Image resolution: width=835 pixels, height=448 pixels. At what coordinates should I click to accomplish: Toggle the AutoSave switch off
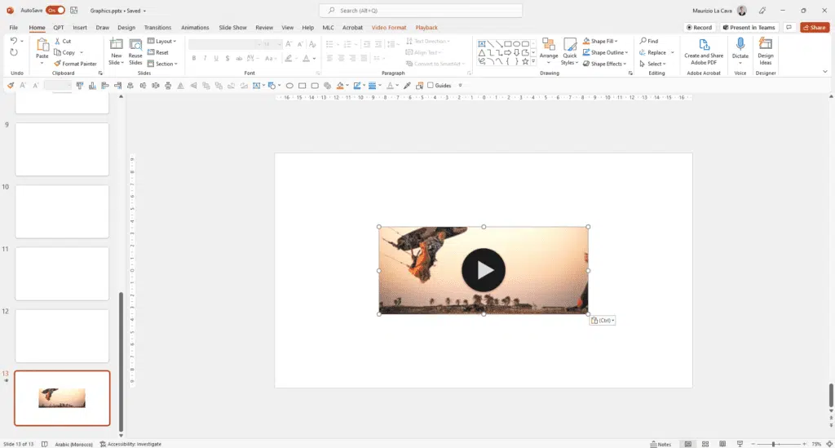[55, 11]
